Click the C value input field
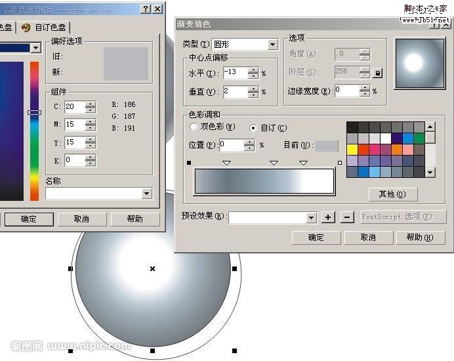 pyautogui.click(x=75, y=107)
